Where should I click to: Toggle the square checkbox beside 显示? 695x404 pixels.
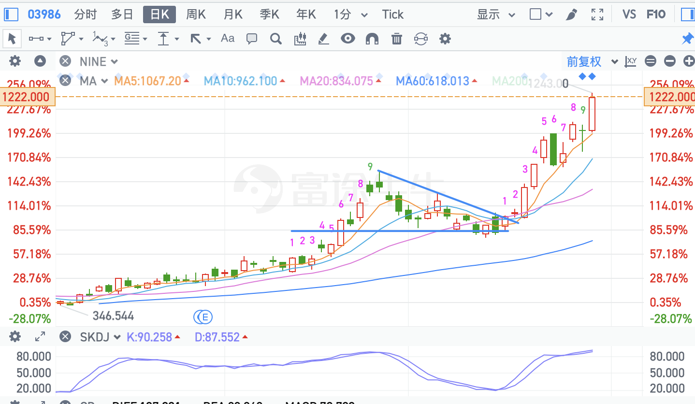tap(535, 14)
